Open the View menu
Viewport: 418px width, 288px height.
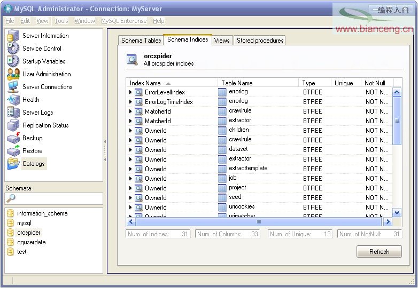42,21
